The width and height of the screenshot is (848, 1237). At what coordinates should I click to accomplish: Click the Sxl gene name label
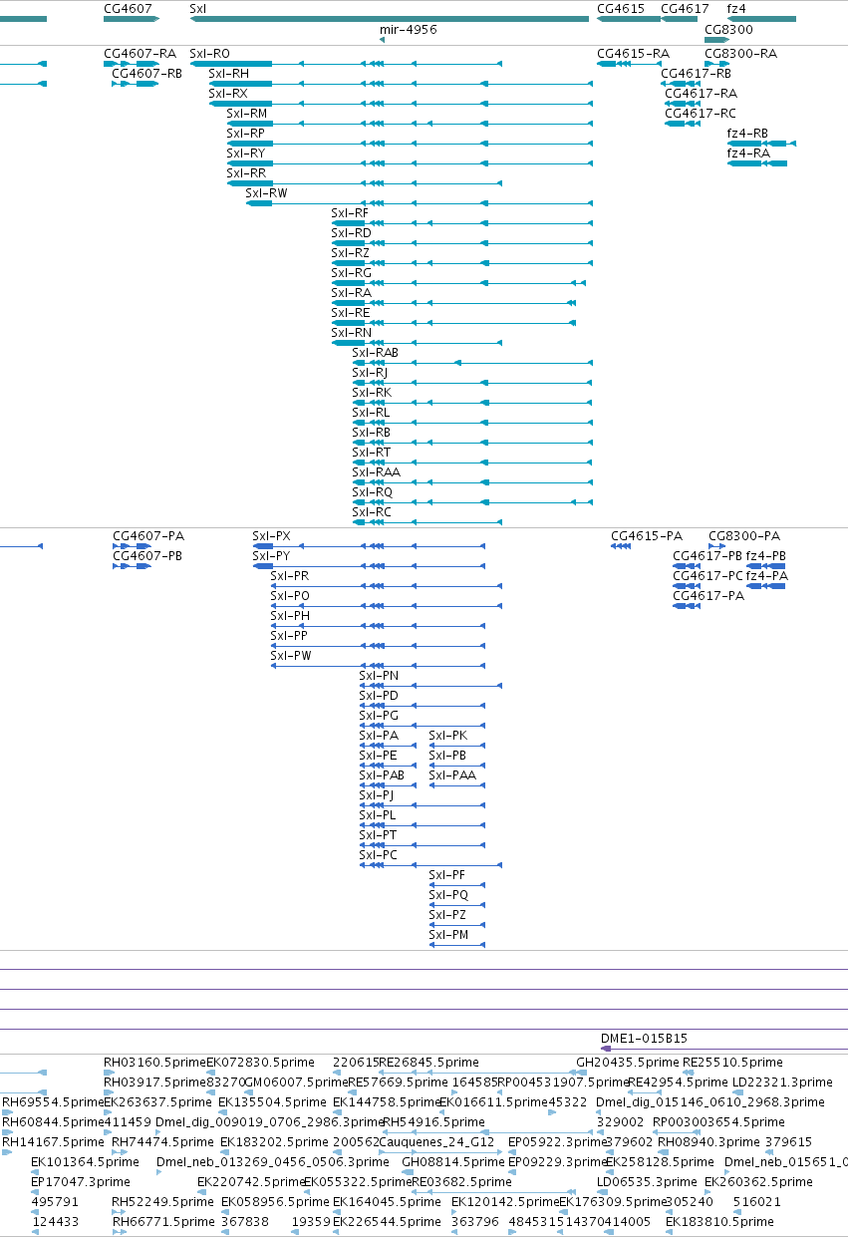click(198, 8)
